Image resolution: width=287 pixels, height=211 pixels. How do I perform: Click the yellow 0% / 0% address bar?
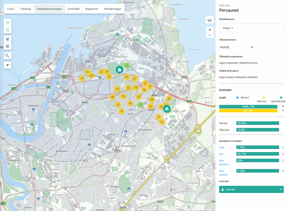point(248,111)
